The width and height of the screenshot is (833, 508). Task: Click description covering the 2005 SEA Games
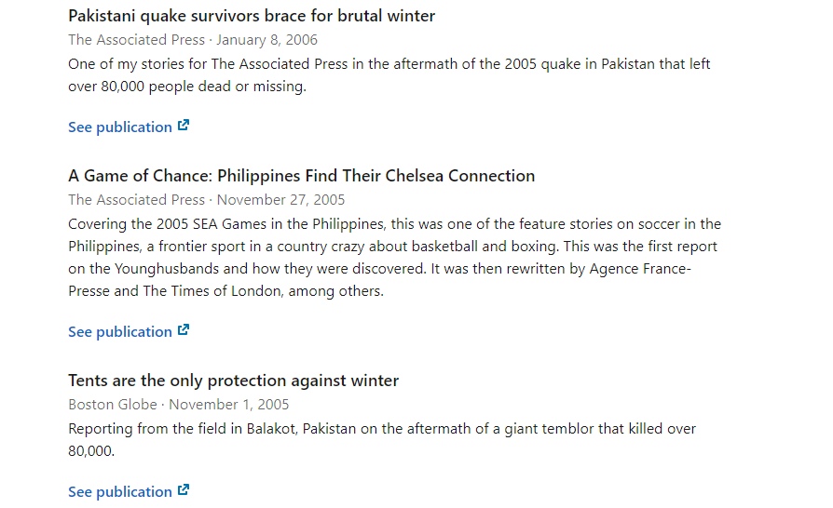coord(394,257)
